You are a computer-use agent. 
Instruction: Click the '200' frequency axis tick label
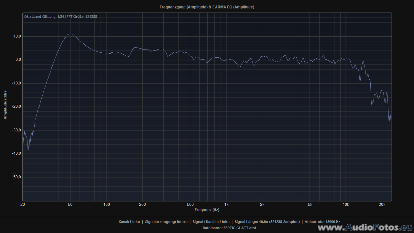142,205
